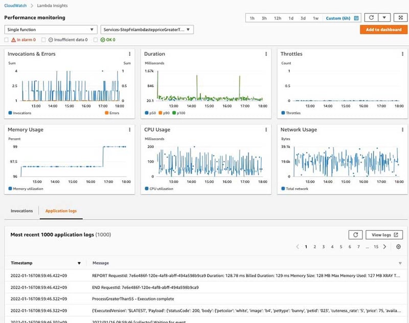Switch to the Application logs tab
This screenshot has height=323, width=409.
click(61, 211)
